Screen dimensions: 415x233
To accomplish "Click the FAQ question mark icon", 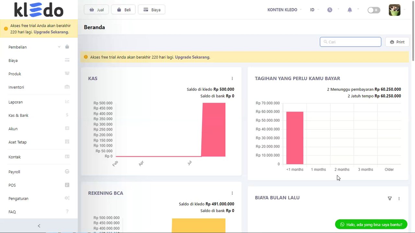I will [67, 212].
